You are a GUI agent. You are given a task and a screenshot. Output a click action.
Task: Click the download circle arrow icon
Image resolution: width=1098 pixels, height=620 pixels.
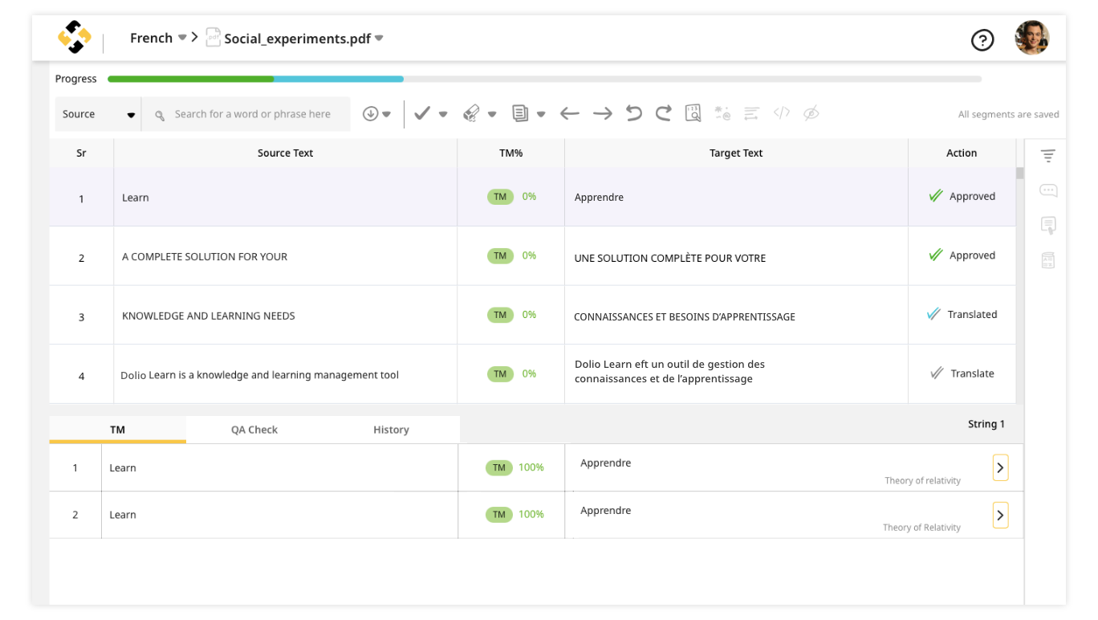(x=370, y=114)
